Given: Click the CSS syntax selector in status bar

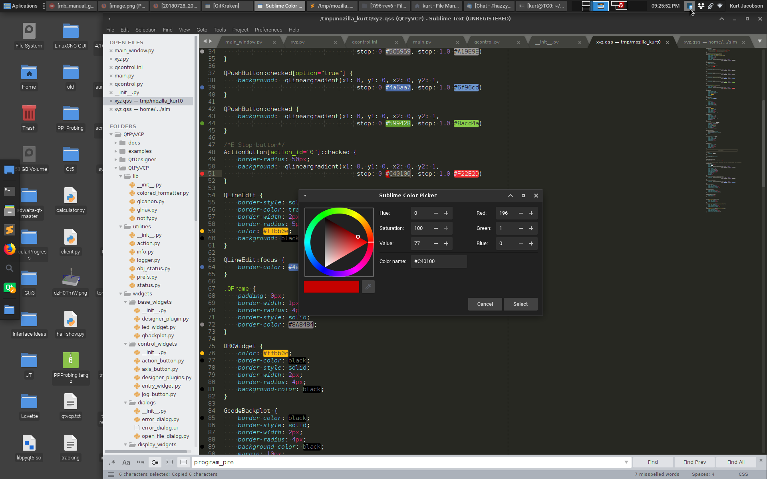Looking at the screenshot, I should click(743, 474).
